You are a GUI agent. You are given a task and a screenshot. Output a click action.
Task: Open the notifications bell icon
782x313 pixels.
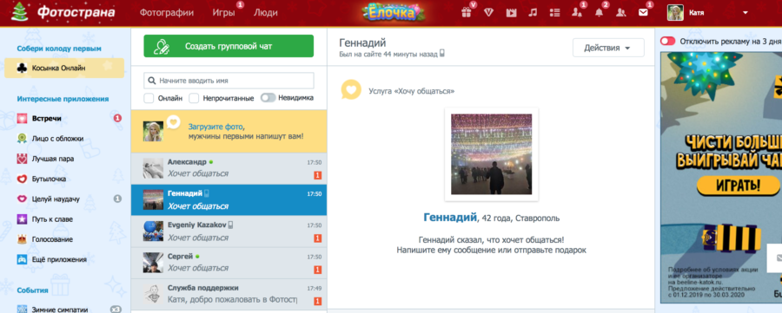[x=599, y=13]
